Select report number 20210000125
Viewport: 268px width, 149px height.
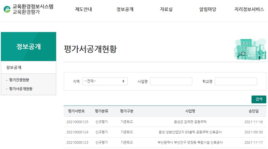click(x=77, y=122)
